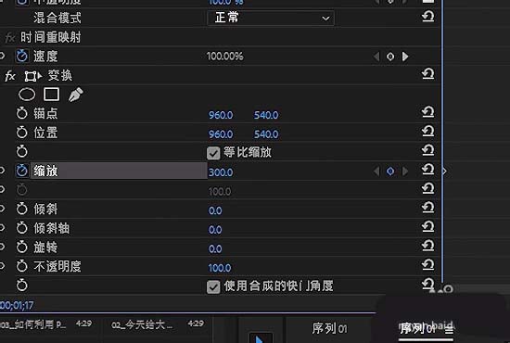Select the 时间重映射 effect header
The height and width of the screenshot is (343, 510).
click(50, 37)
